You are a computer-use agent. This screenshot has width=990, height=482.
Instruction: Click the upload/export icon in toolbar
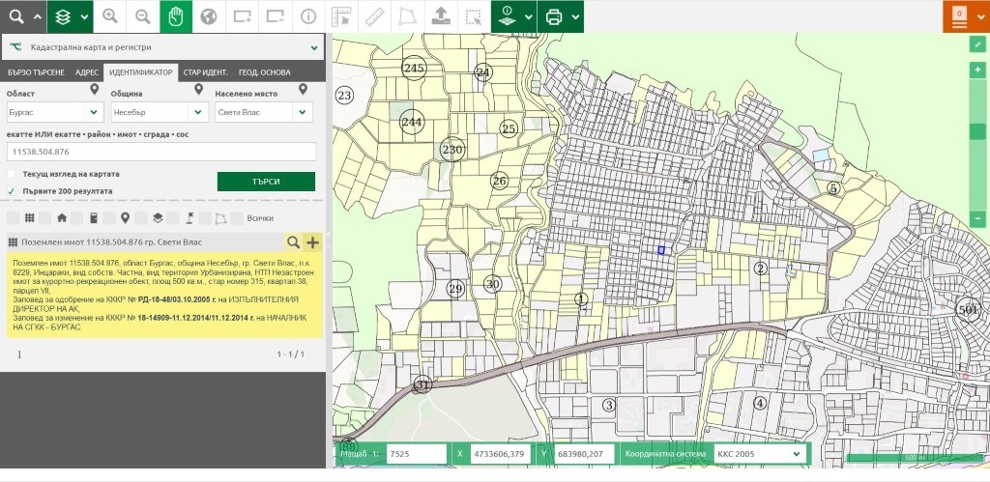(440, 16)
